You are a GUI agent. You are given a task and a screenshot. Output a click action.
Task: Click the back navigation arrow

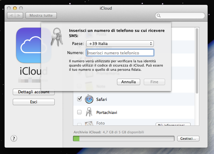point(11,15)
